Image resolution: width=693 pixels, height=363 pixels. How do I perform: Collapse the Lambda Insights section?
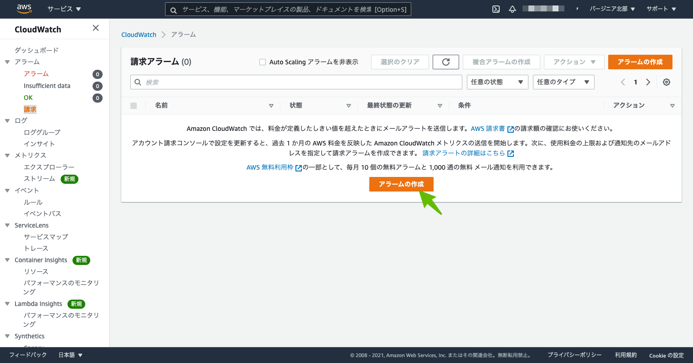tap(7, 304)
